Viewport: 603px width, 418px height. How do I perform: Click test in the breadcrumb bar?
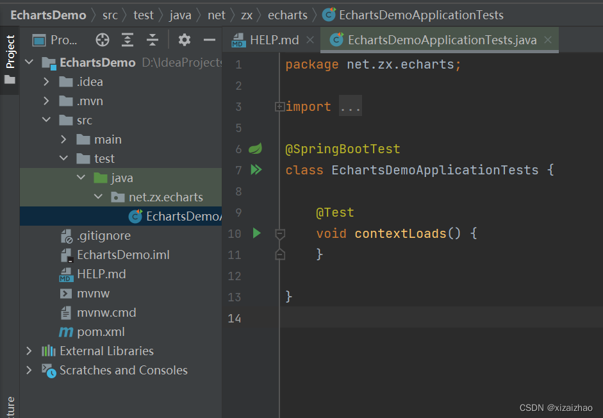click(144, 15)
